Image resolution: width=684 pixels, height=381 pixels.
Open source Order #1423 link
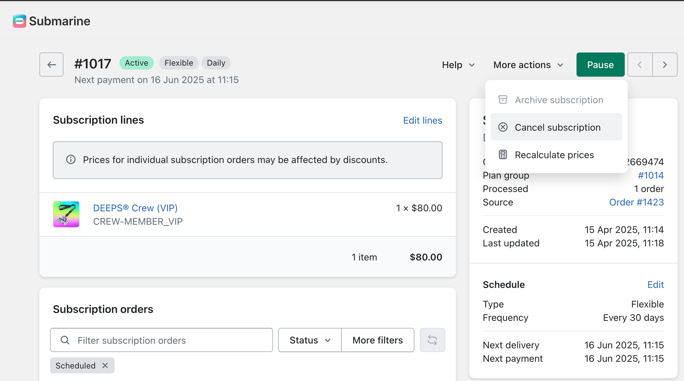[636, 202]
